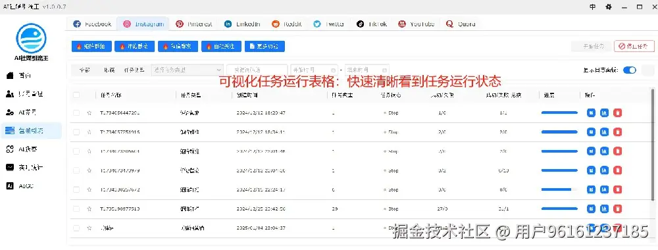
Task: Edit the task created at 22:24:17
Action: [591, 189]
